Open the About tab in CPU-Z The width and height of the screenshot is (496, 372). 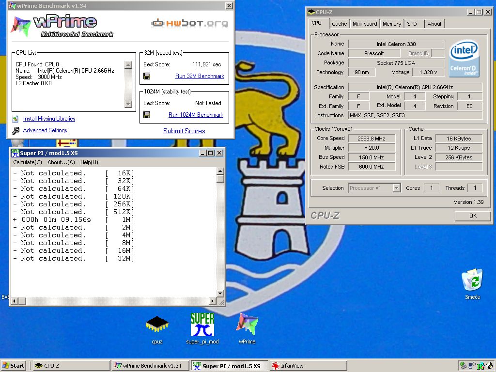[434, 24]
